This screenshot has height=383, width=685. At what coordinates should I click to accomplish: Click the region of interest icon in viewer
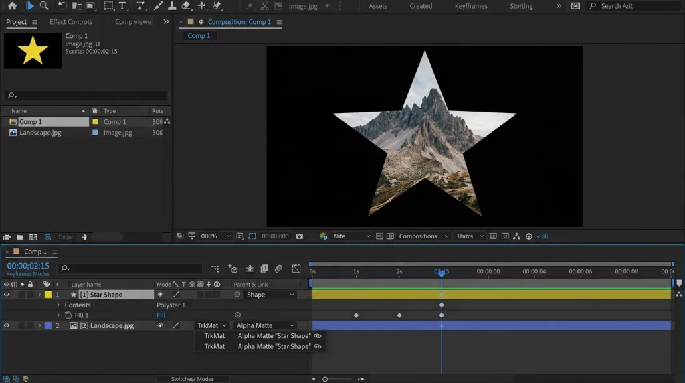coord(252,236)
